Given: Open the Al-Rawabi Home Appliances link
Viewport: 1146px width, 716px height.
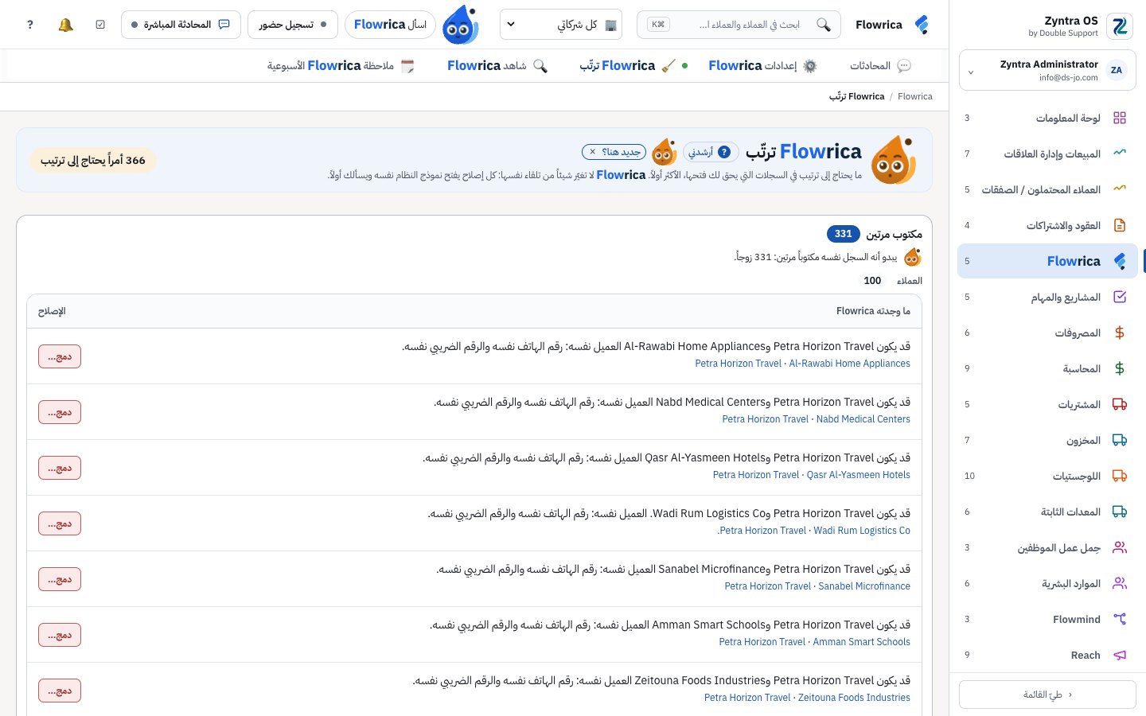Looking at the screenshot, I should tap(849, 364).
